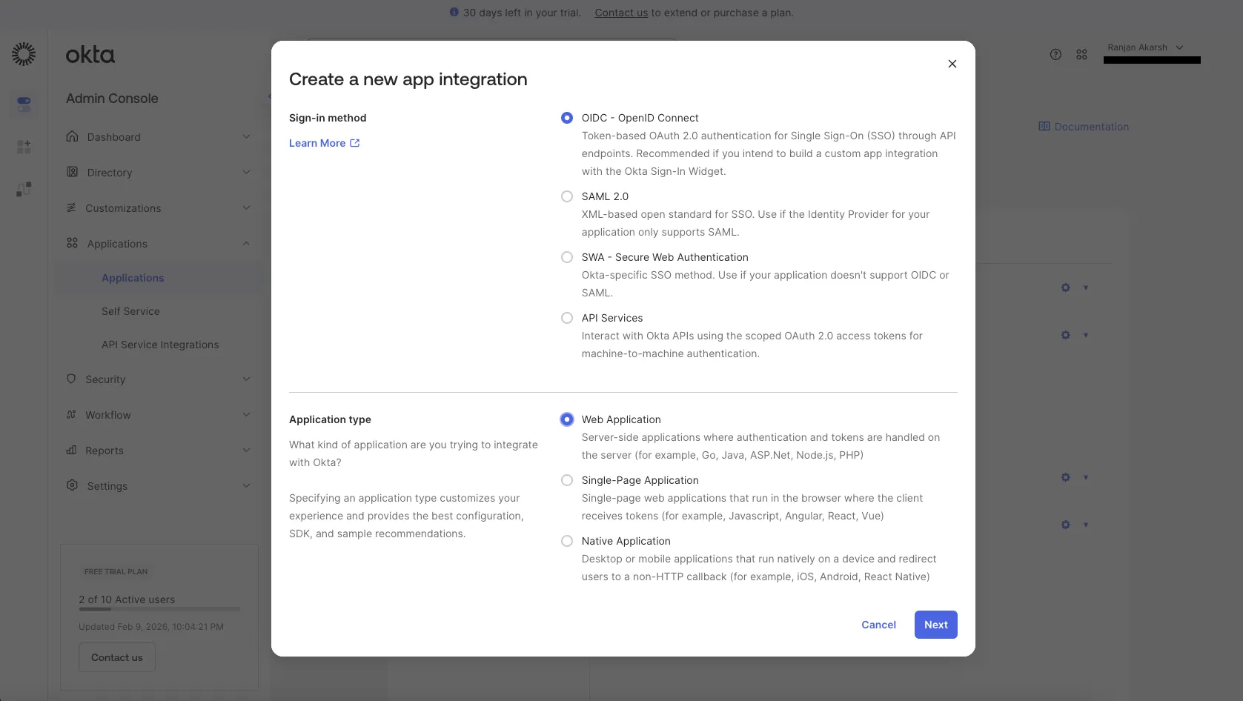The height and width of the screenshot is (701, 1243).
Task: Open API Service Integrations submenu item
Action: point(160,345)
